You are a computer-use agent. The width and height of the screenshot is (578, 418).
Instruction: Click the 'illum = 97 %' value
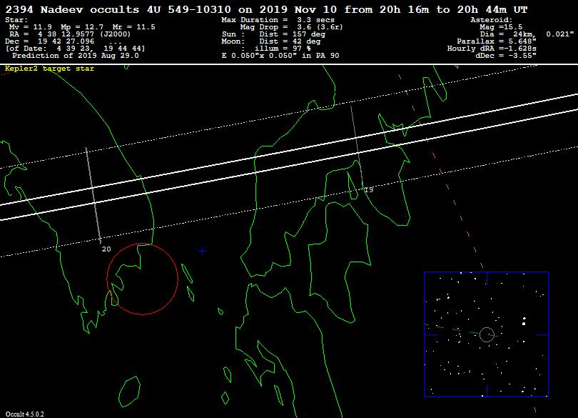coord(283,49)
